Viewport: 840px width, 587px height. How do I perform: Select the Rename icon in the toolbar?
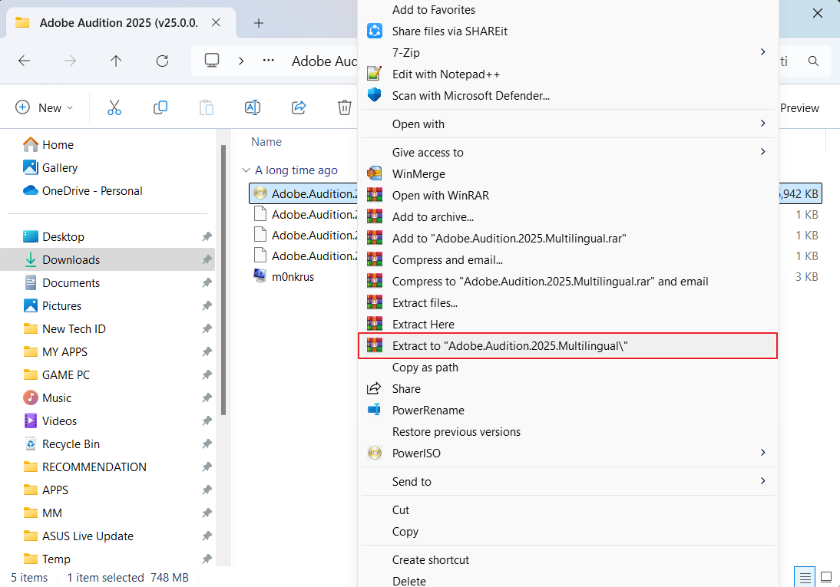pyautogui.click(x=253, y=107)
